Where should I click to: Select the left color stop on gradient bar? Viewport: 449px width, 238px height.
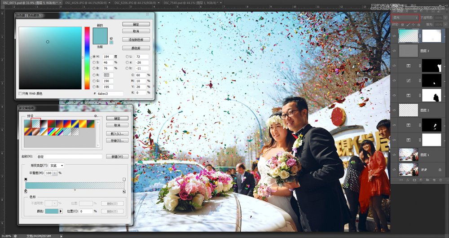coord(26,191)
